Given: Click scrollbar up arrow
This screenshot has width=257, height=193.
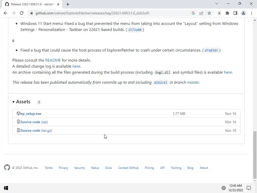Looking at the screenshot, I should click(x=254, y=20).
